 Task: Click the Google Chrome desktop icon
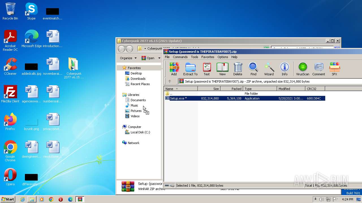(10, 151)
